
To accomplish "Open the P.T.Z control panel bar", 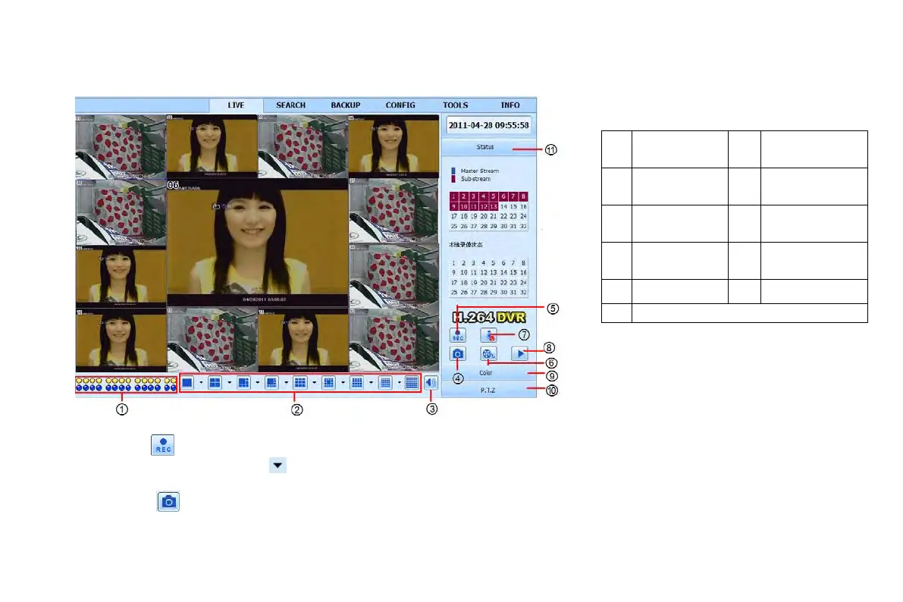I will [489, 390].
